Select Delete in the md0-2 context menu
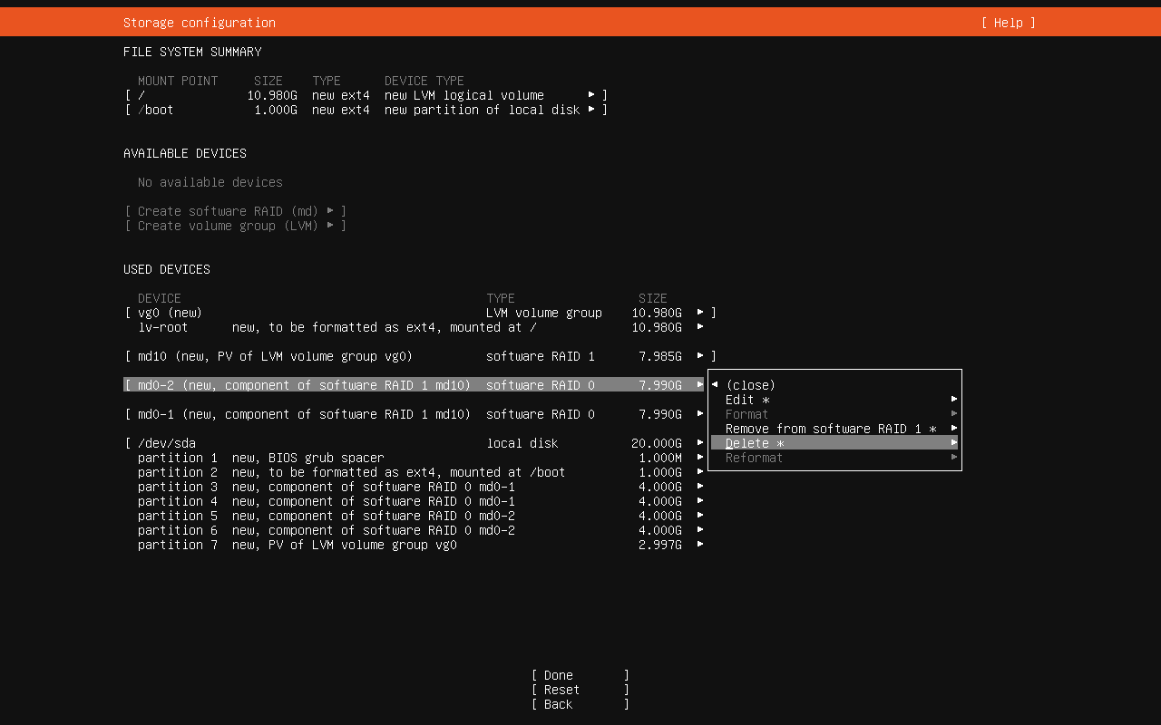 [754, 443]
